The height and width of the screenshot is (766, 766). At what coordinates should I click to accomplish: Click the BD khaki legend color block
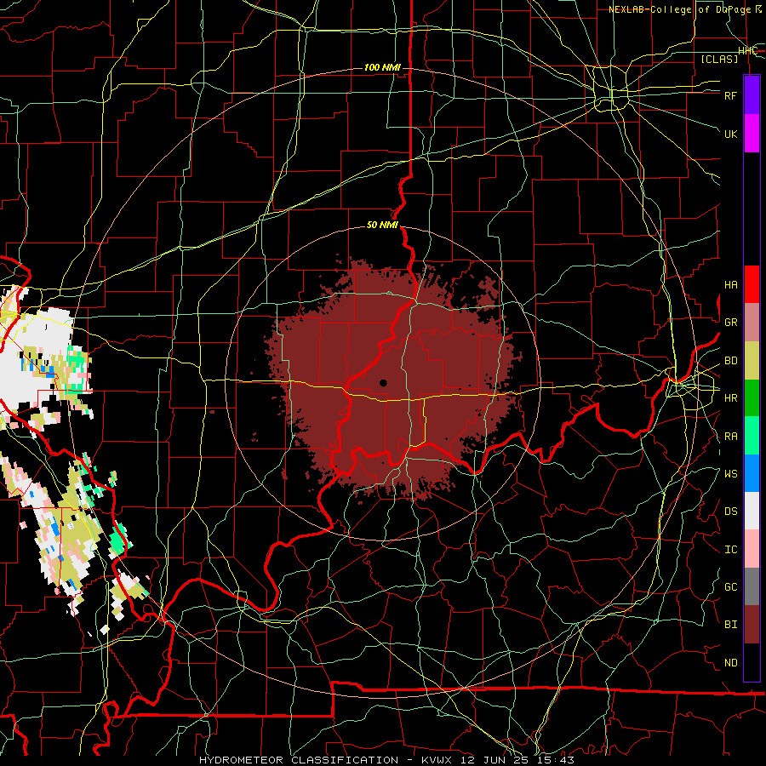point(752,360)
